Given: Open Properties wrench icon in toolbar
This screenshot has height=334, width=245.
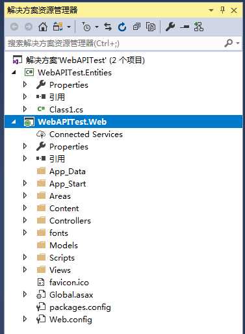Looking at the screenshot, I should [x=170, y=27].
